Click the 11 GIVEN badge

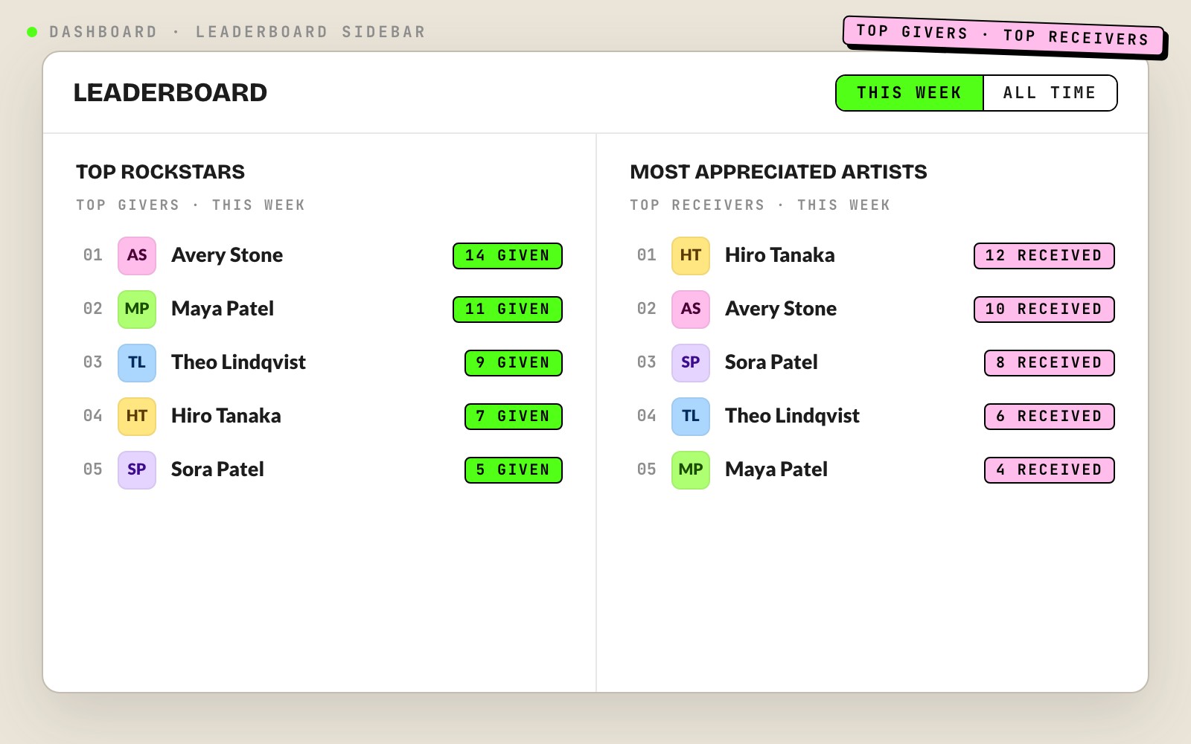pyautogui.click(x=508, y=310)
